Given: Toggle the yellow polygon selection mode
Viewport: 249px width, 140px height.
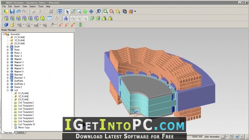Looking at the screenshot, I should pos(118,11).
